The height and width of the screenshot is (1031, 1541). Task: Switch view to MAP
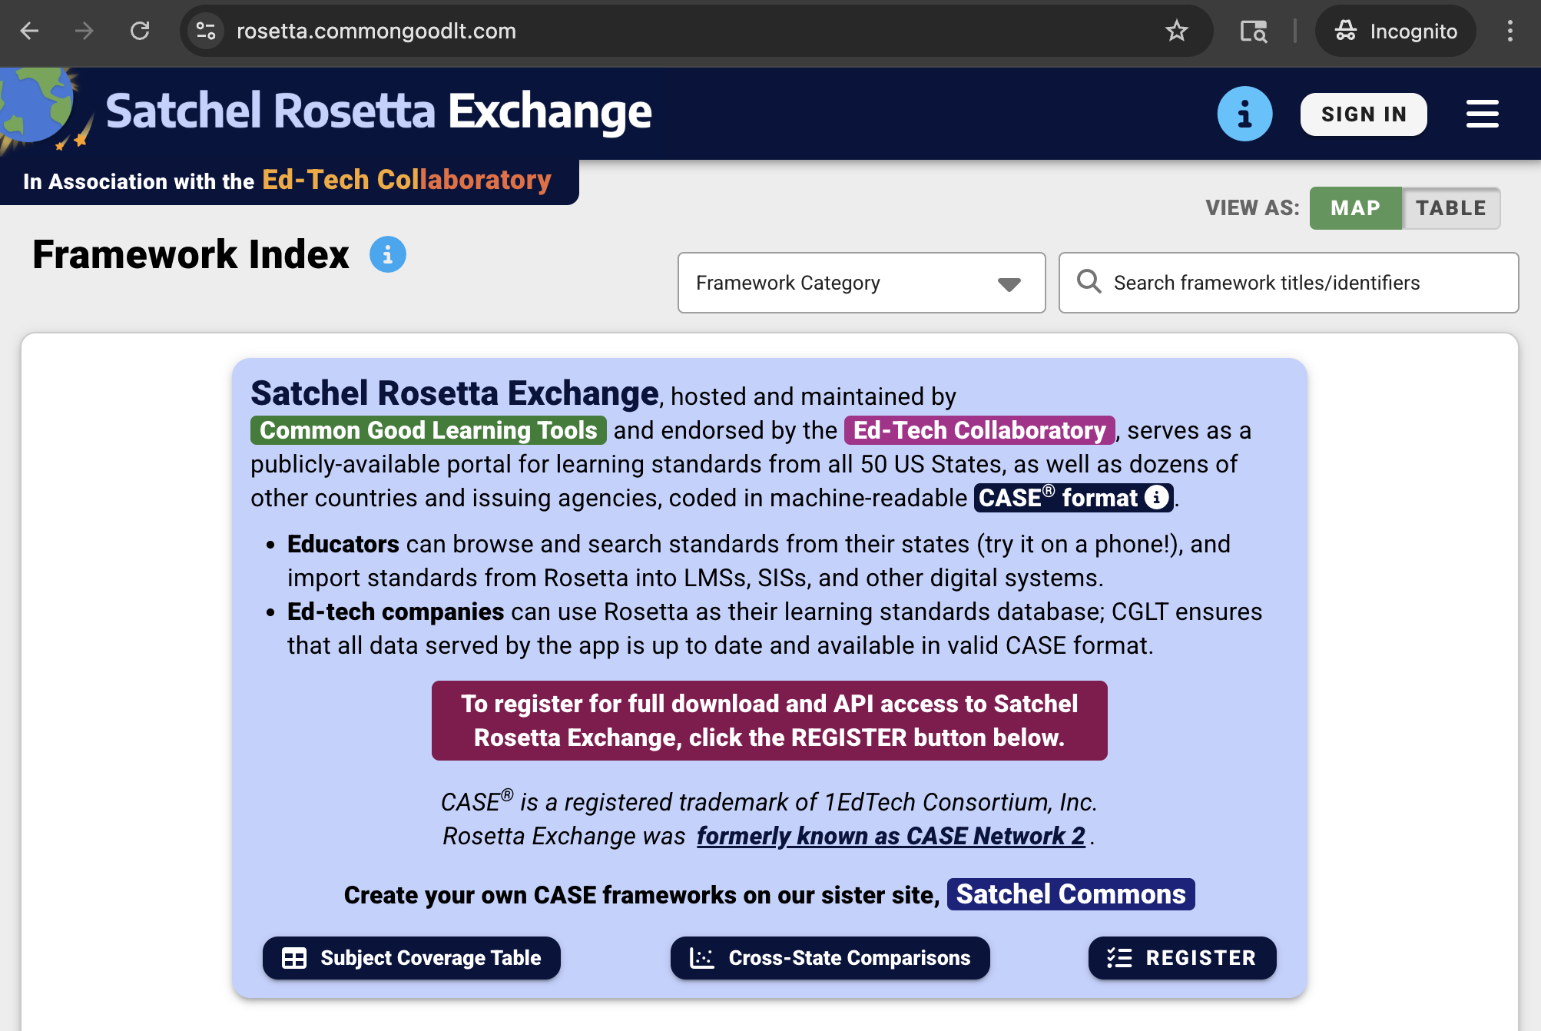coord(1355,207)
